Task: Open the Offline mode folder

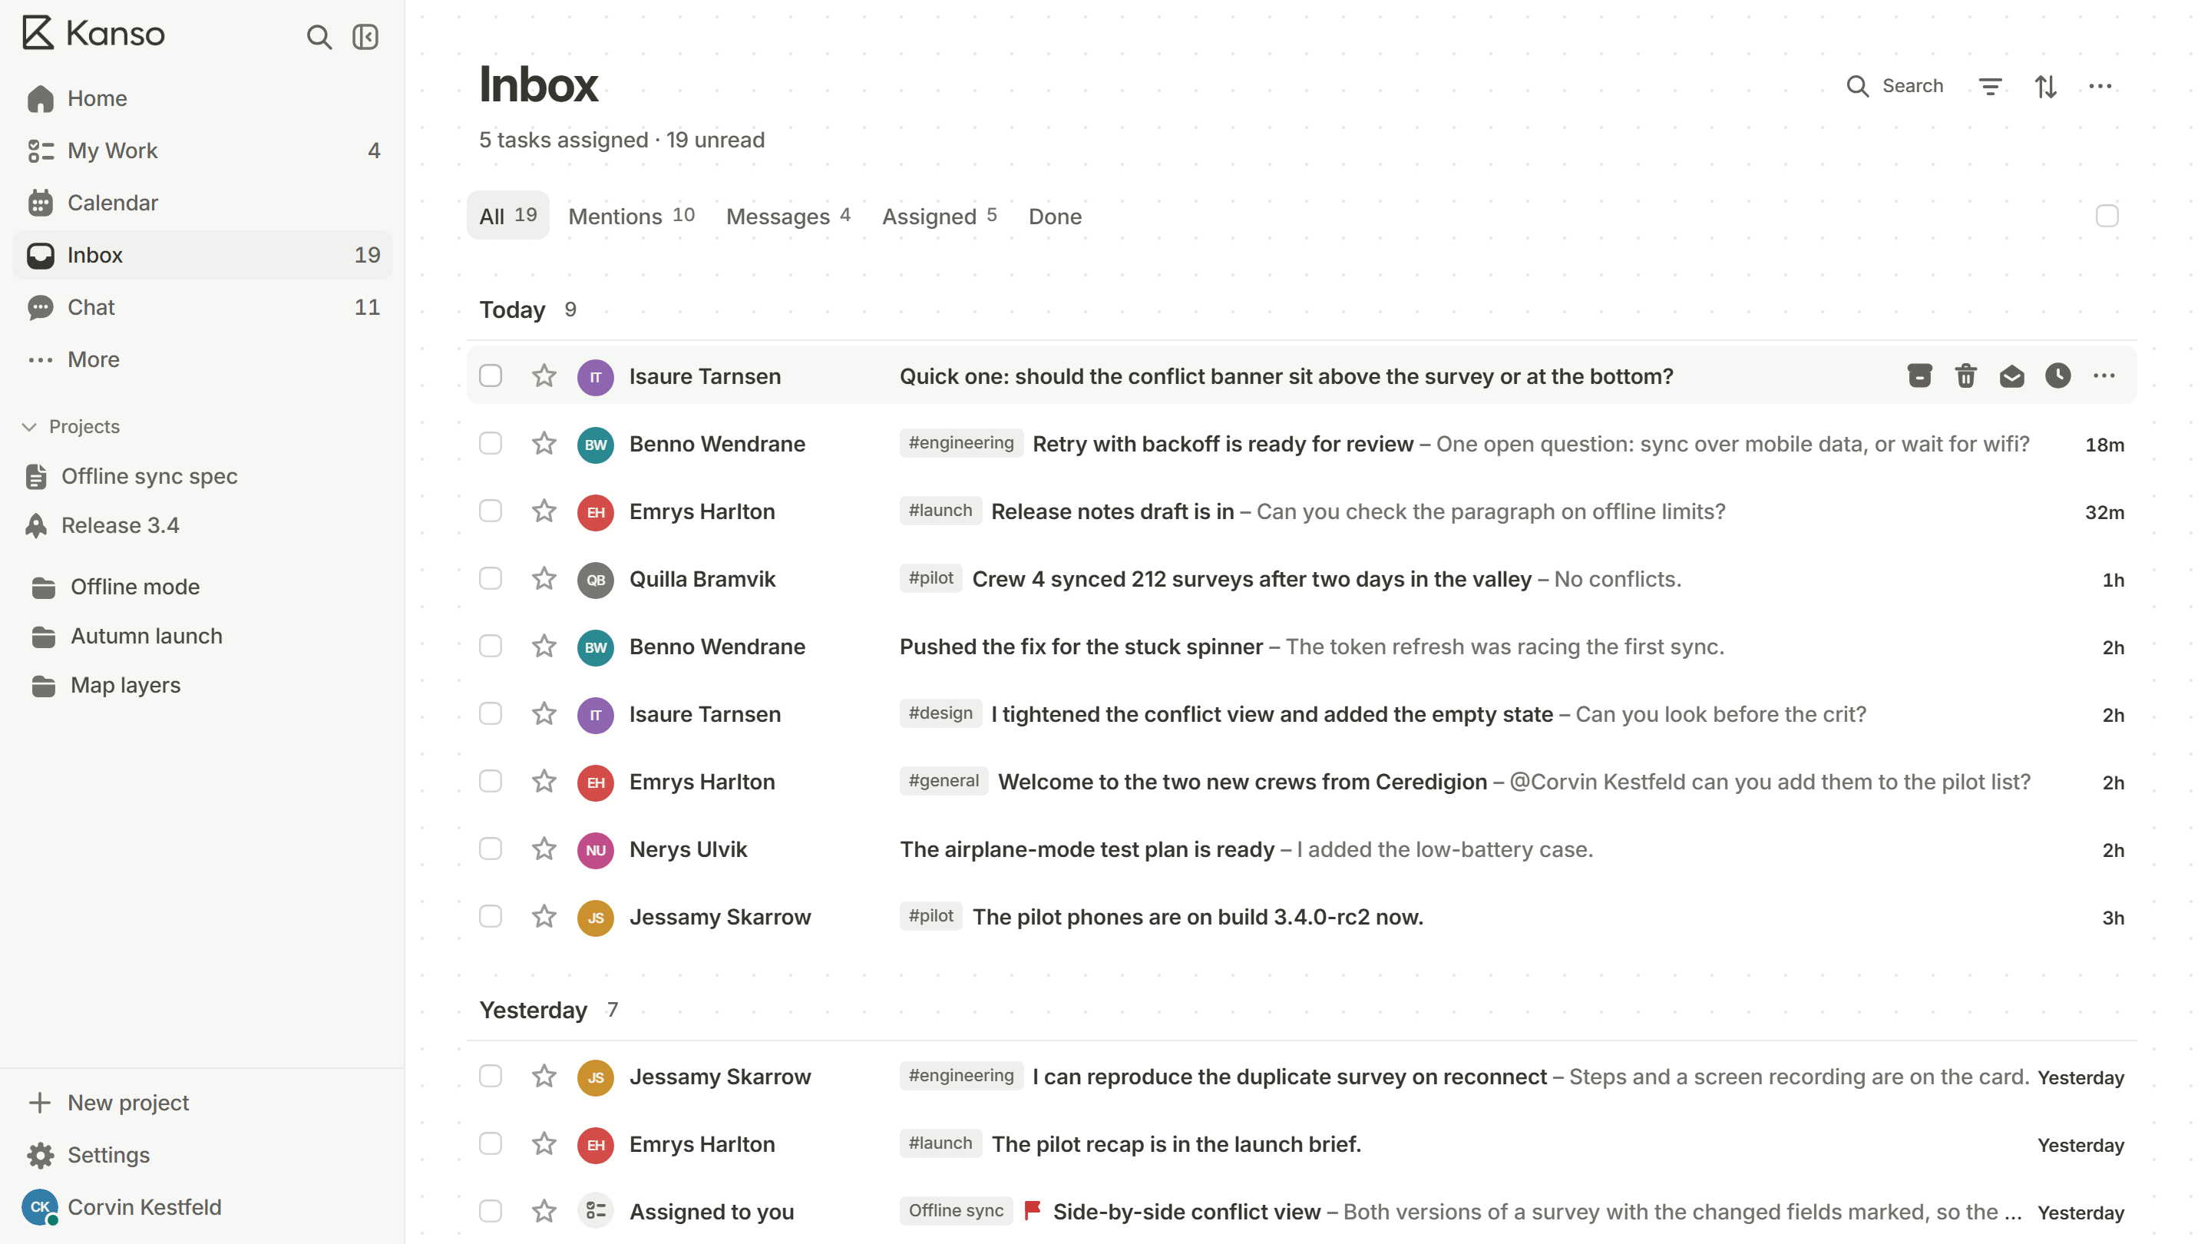Action: point(203,587)
